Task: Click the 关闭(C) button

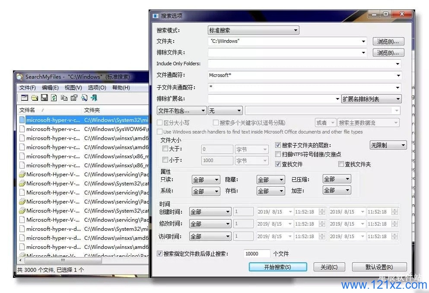Action: click(329, 267)
